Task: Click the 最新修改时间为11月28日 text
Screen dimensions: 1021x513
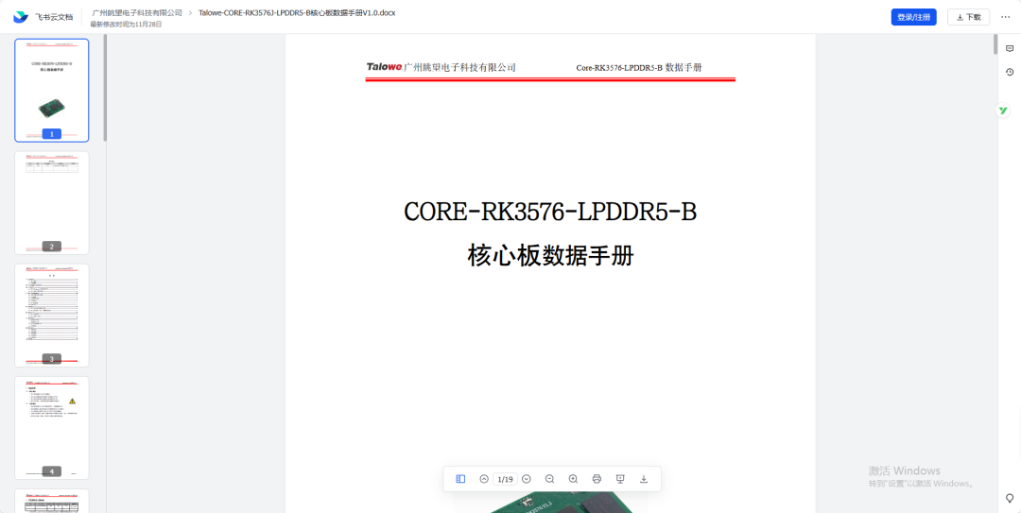Action: coord(126,25)
